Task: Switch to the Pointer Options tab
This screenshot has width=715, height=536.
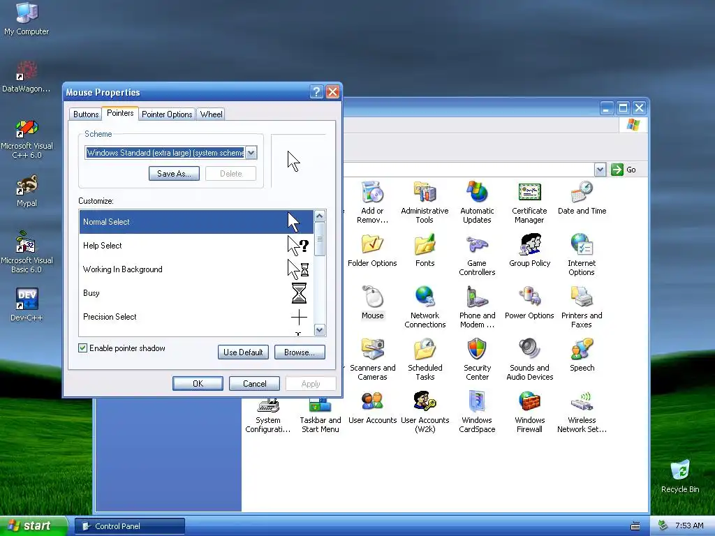Action: 167,114
